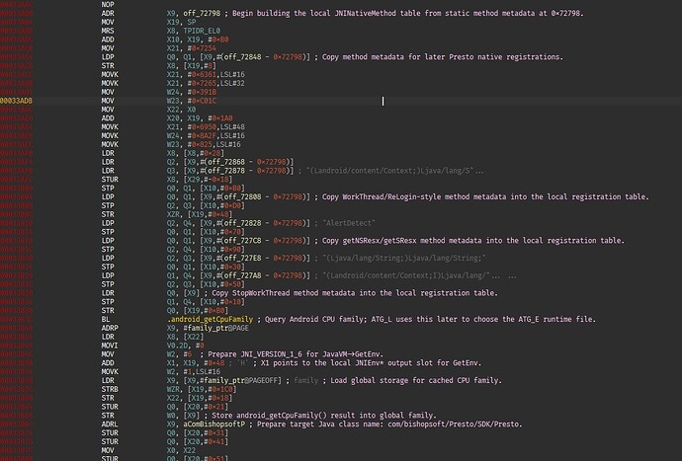
Task: Click the #0x1A0 operand of ADD X20
Action: [220, 118]
